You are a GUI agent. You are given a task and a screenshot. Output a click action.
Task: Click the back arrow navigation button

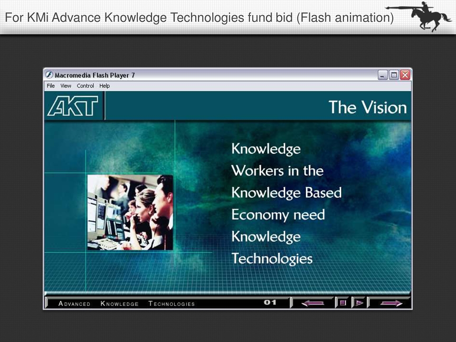313,303
